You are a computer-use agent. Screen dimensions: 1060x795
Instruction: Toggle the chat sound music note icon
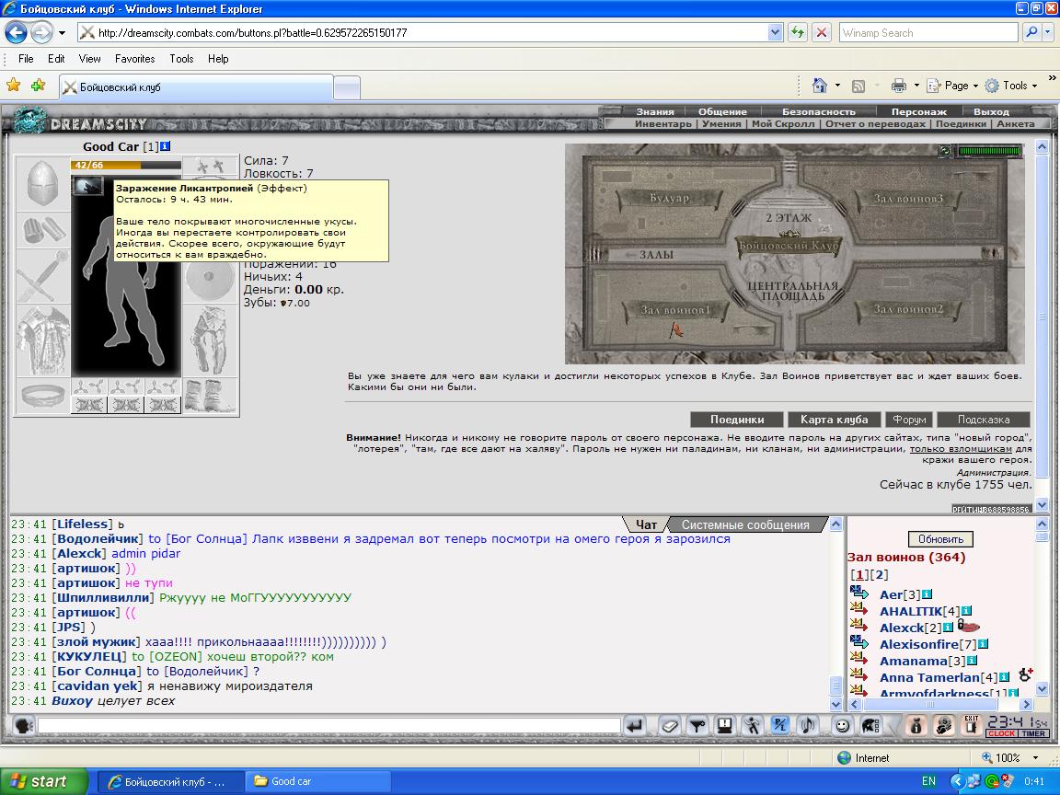pos(807,726)
